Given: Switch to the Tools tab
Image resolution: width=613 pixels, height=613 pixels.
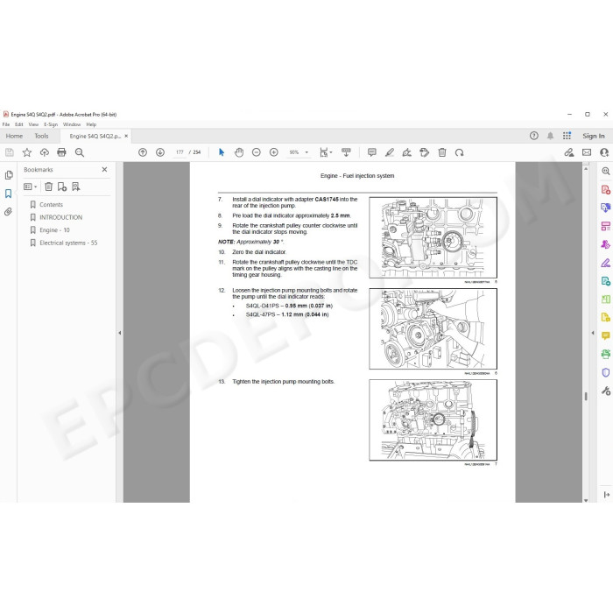Looking at the screenshot, I should (x=41, y=136).
